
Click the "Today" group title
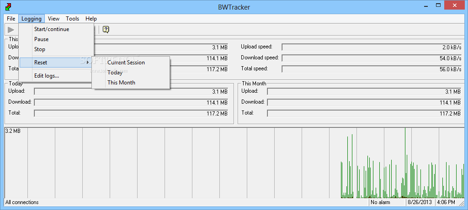[16, 84]
